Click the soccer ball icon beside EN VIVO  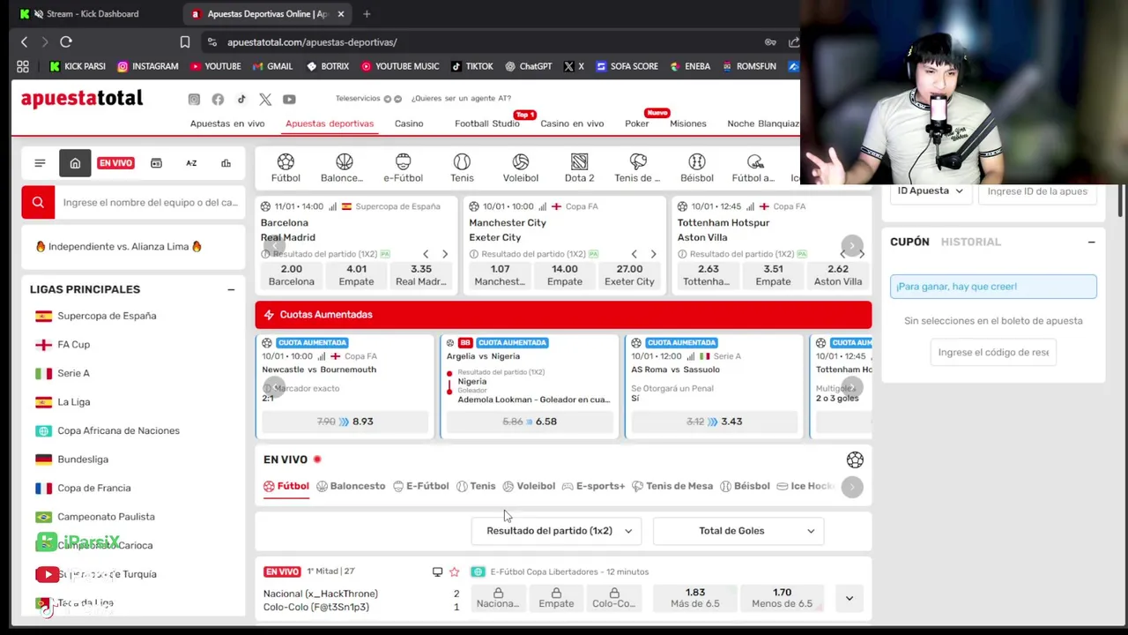855,459
